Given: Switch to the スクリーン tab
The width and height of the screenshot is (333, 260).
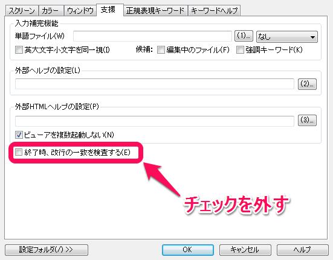Looking at the screenshot, I should coord(22,11).
